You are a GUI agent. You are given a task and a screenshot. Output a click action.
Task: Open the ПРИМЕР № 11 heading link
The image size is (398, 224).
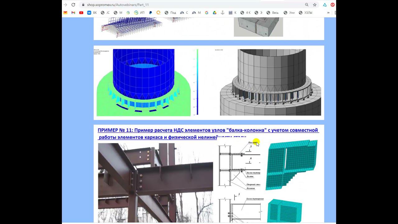click(208, 133)
